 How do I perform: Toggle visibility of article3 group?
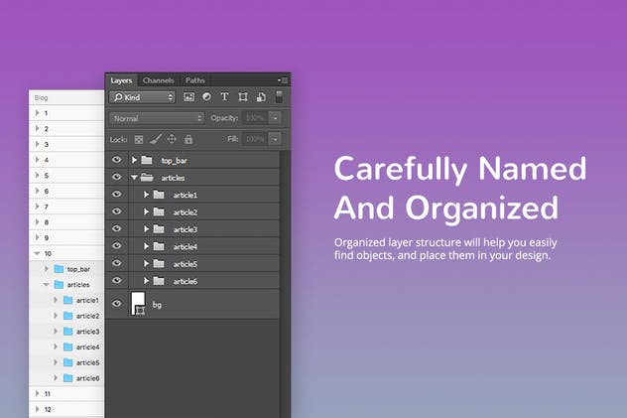point(117,229)
